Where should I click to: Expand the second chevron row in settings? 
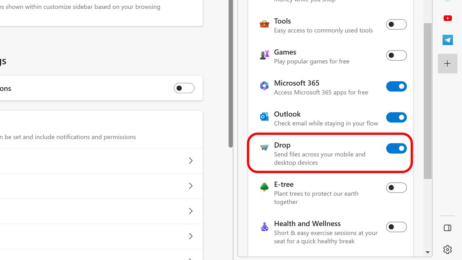(191, 186)
